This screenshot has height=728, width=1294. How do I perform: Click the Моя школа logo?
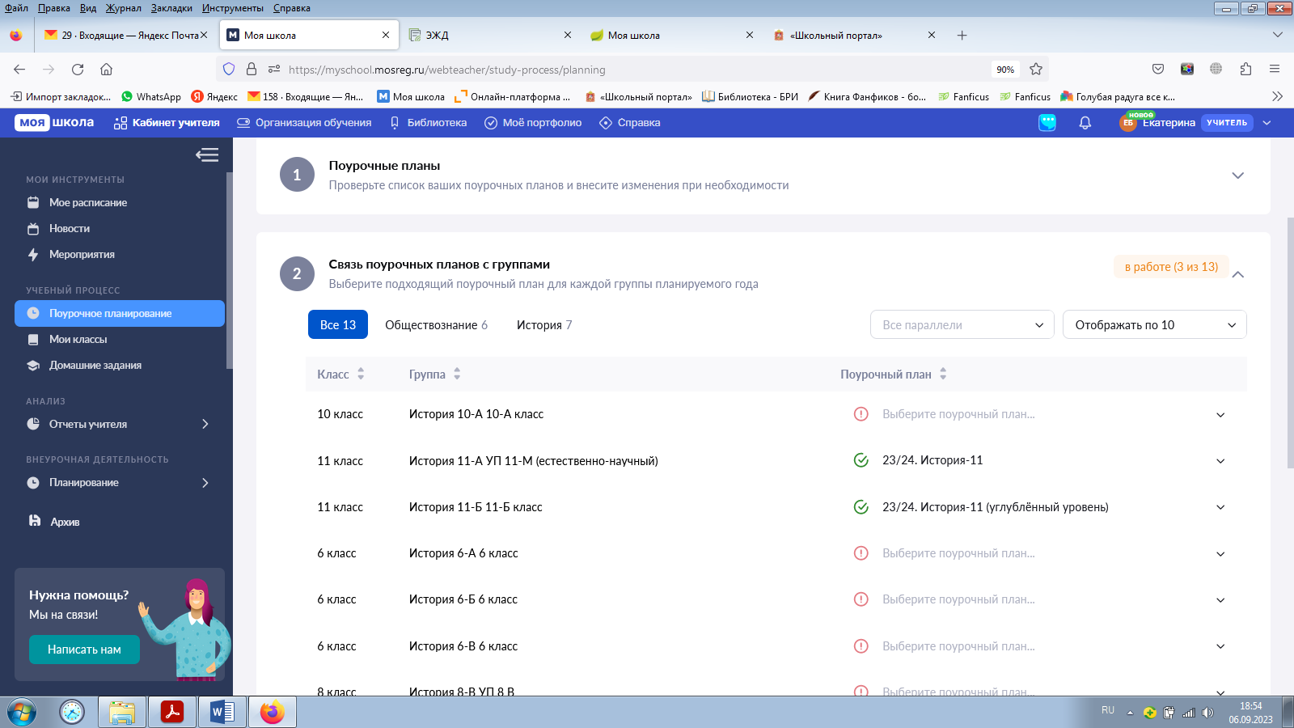click(x=54, y=122)
